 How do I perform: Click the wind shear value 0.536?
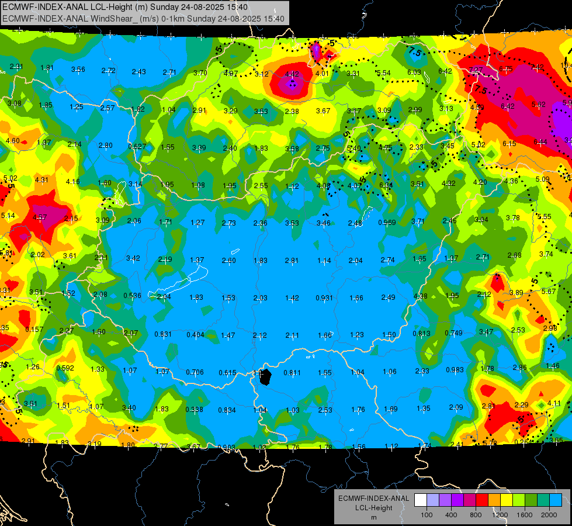[x=132, y=295]
